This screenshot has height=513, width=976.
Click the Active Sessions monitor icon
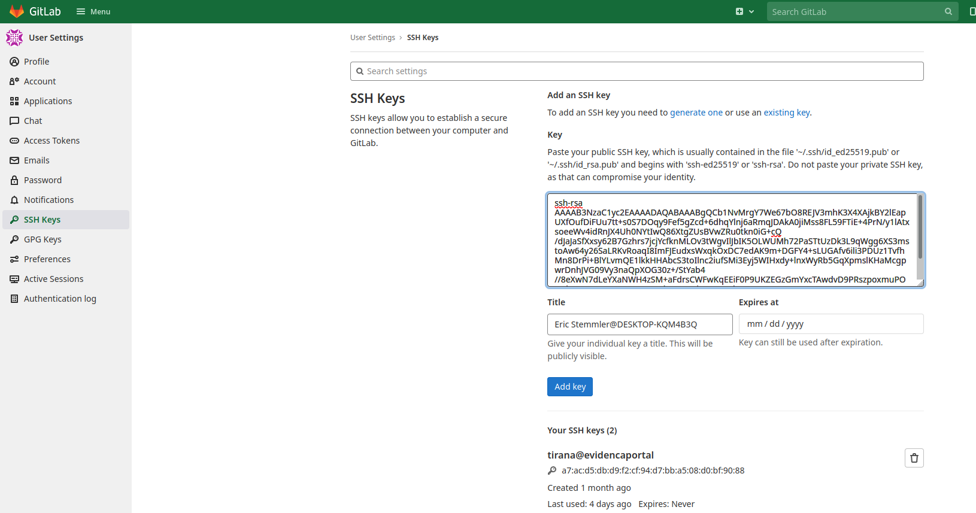click(x=14, y=279)
